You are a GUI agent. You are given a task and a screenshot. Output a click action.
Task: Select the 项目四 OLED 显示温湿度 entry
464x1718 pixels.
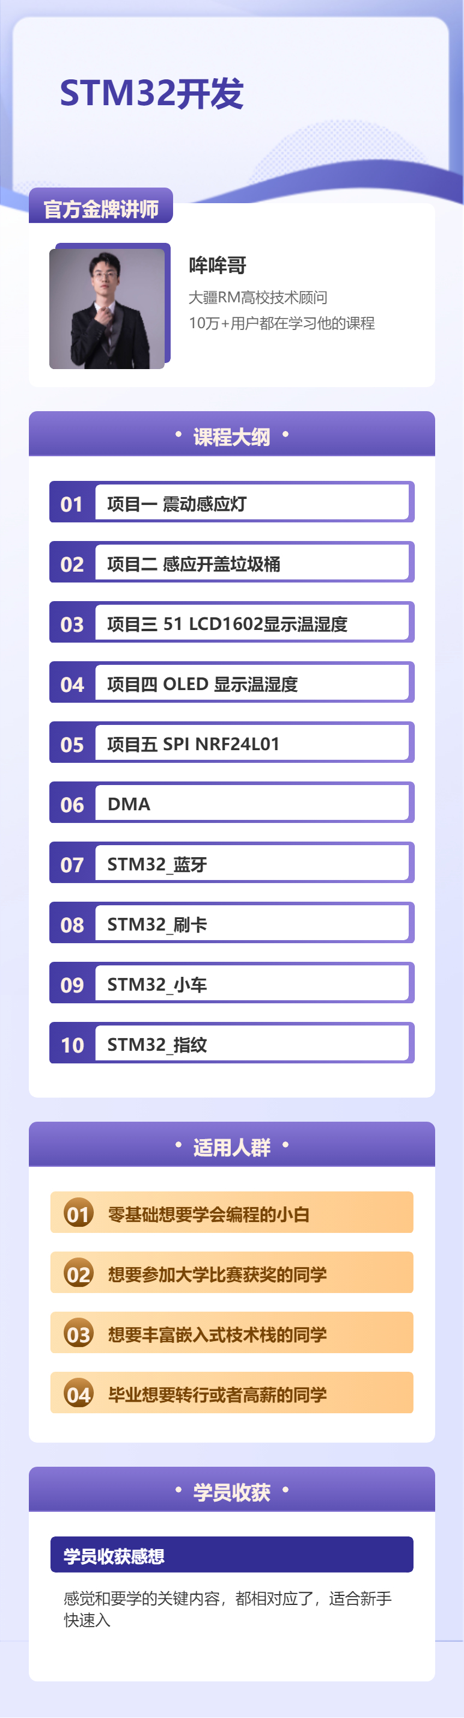tap(232, 682)
